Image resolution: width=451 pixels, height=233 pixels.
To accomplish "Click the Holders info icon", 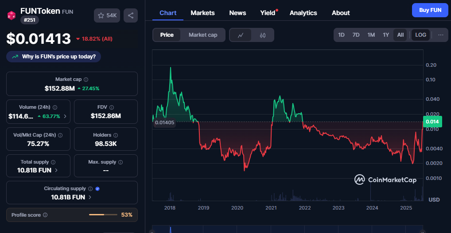I will click(x=116, y=135).
